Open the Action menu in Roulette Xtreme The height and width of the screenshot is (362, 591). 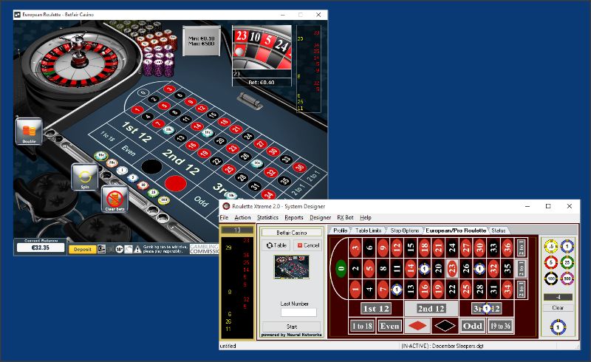pos(242,218)
